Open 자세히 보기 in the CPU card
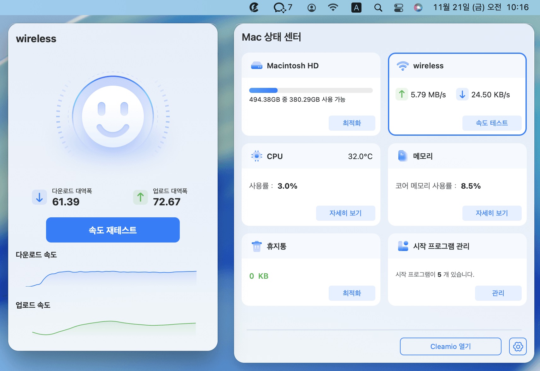Screen dimensions: 540x371 [345, 213]
